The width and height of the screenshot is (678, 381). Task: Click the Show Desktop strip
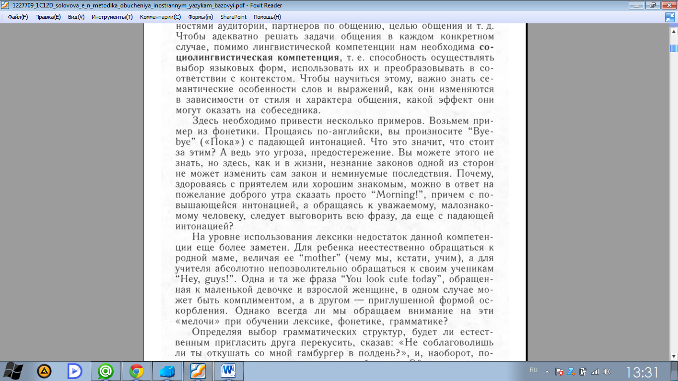675,371
